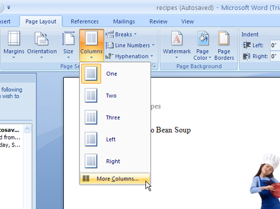Screen dimensions: 280x209
Task: Switch to the Mailings tab
Action: 124,21
